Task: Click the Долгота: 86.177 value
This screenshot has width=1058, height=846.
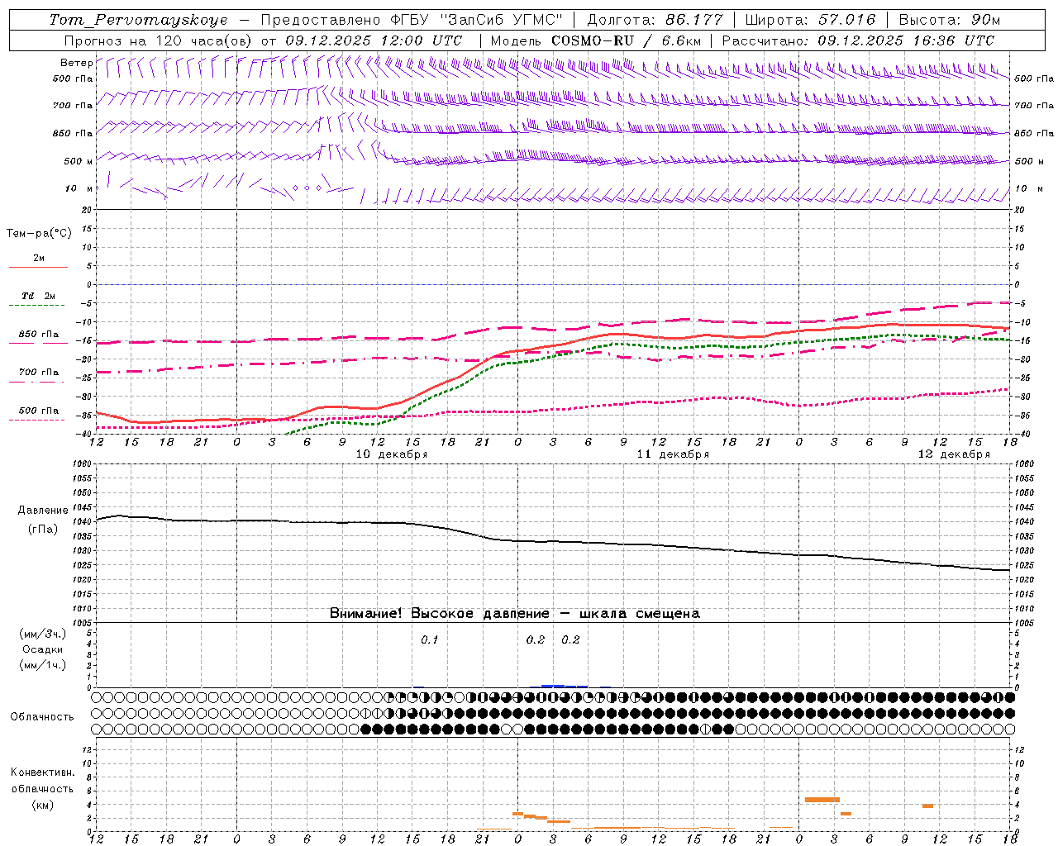Action: click(x=655, y=20)
